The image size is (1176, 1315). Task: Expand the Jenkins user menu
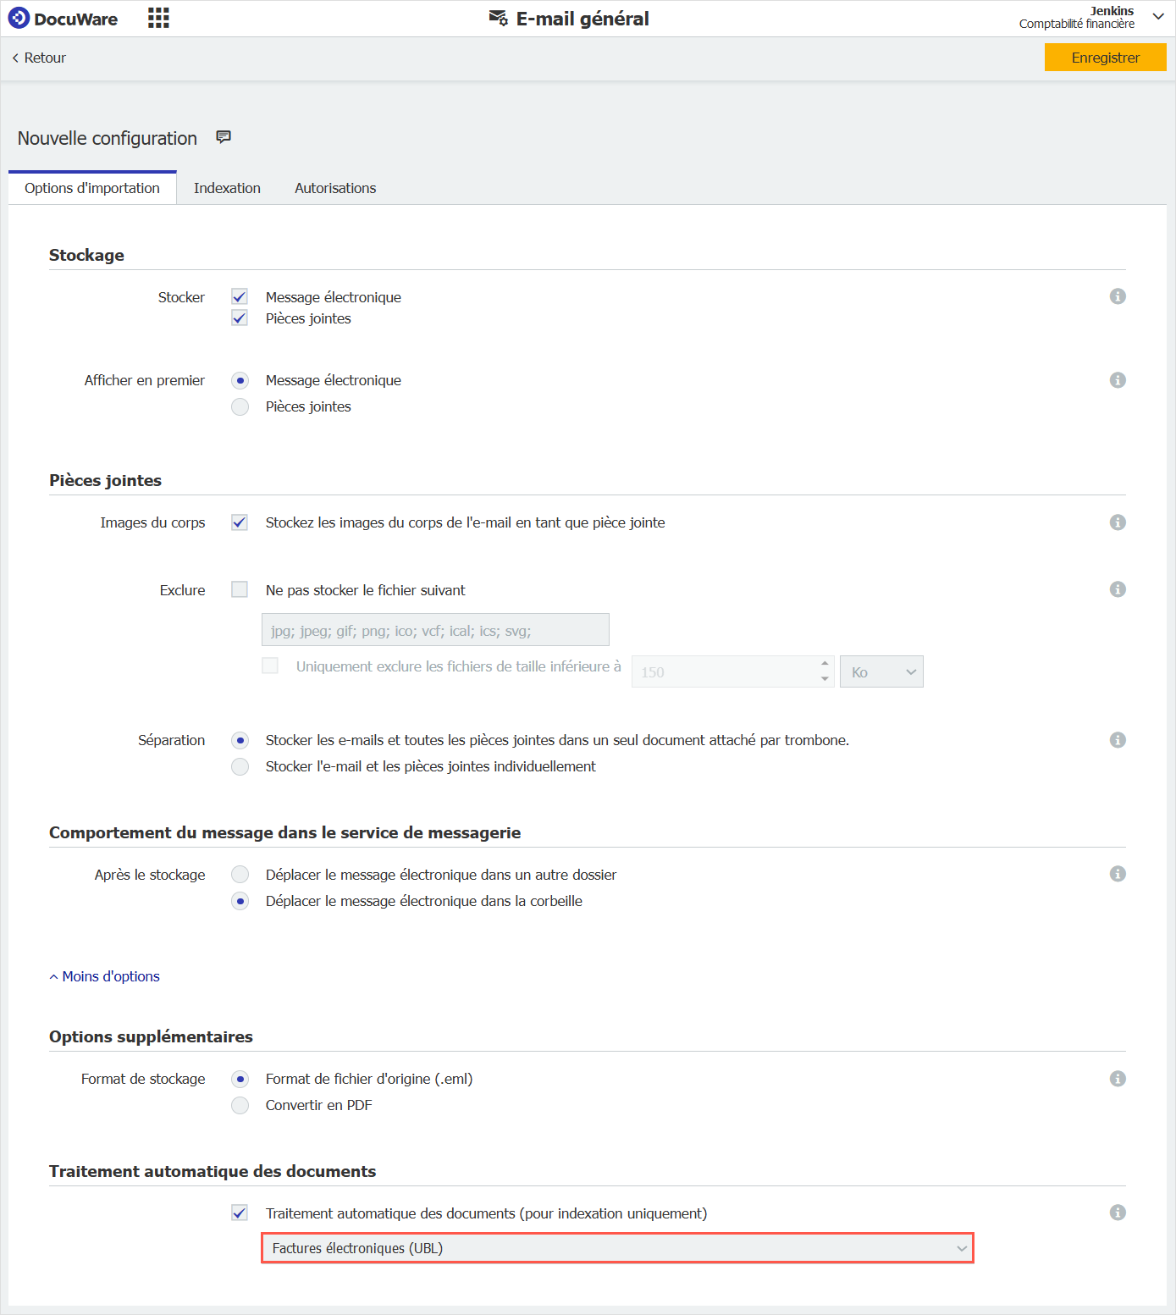(x=1157, y=17)
